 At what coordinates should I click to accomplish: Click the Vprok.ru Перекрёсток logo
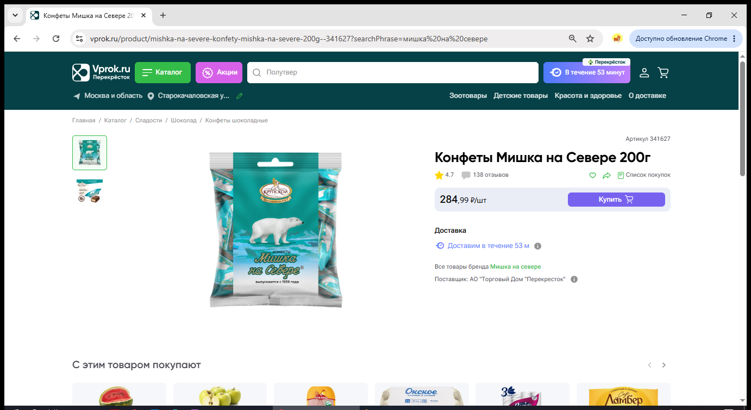(x=102, y=72)
